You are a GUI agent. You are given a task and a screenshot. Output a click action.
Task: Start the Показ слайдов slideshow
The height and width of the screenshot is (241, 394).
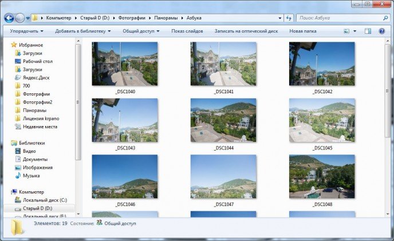[x=187, y=31]
